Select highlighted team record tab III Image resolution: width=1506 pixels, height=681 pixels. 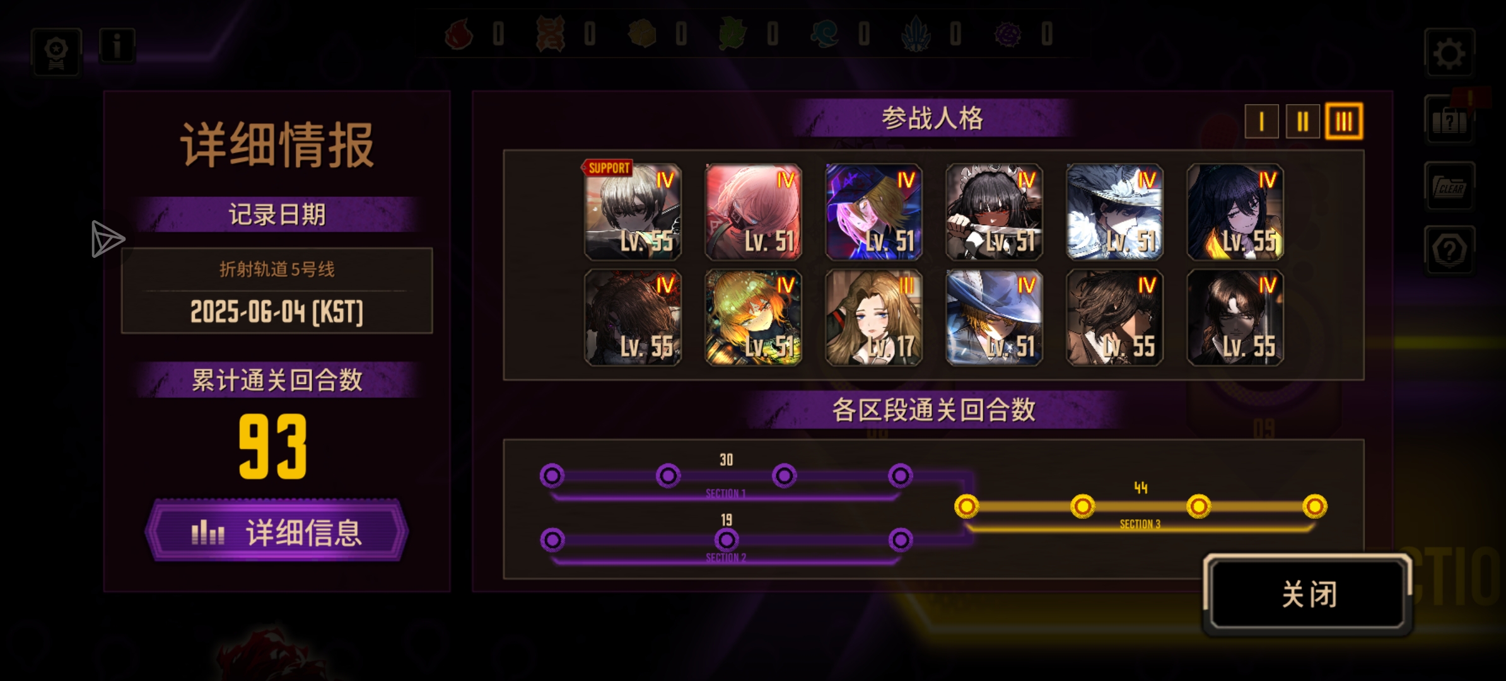pos(1344,121)
